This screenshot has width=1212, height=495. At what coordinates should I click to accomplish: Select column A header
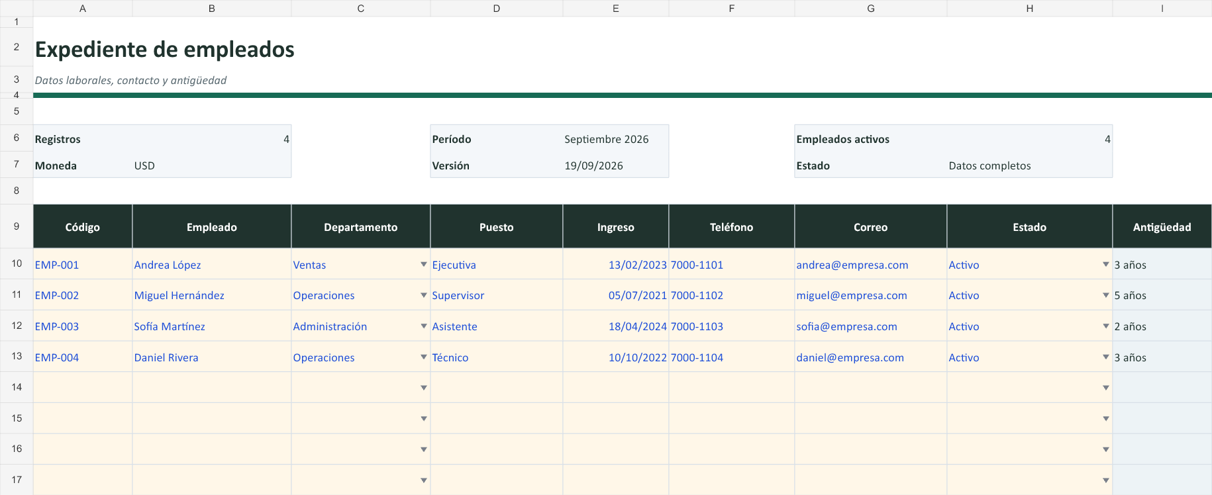pos(83,8)
